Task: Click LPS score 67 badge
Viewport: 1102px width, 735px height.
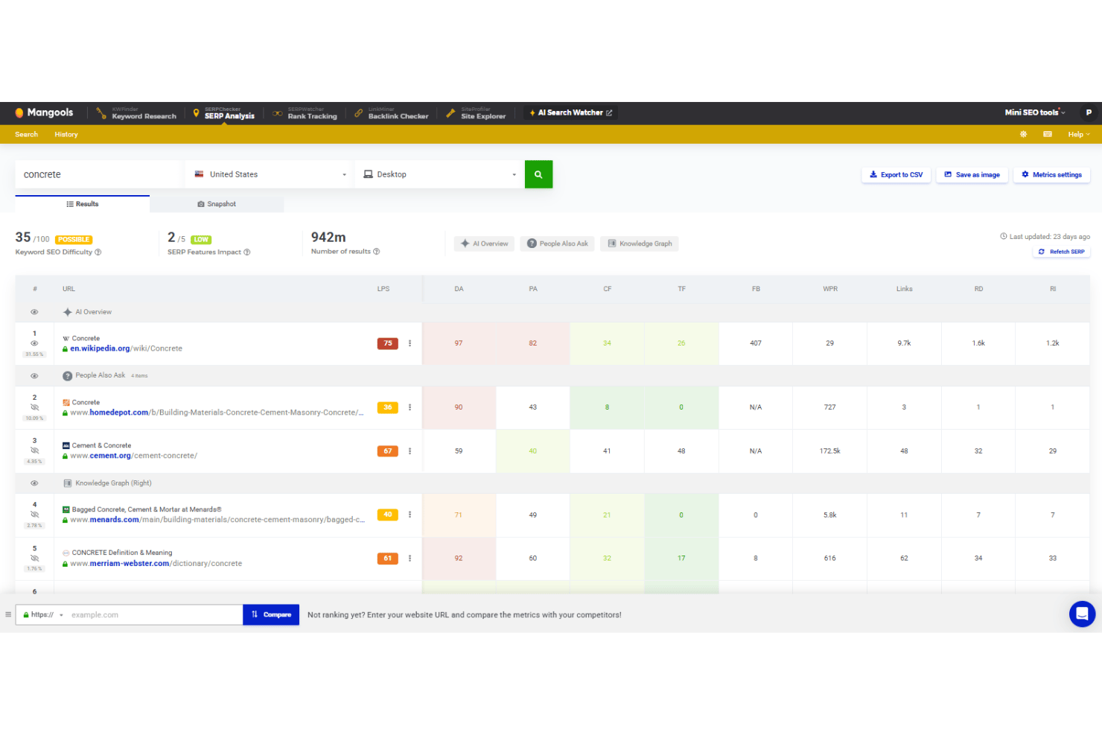Action: tap(387, 451)
